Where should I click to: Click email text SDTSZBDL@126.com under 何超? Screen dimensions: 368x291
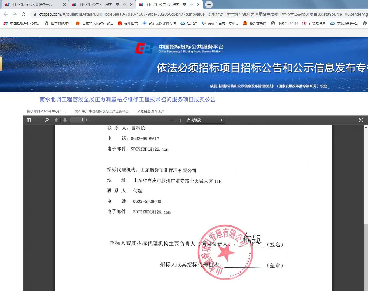[x=152, y=212]
